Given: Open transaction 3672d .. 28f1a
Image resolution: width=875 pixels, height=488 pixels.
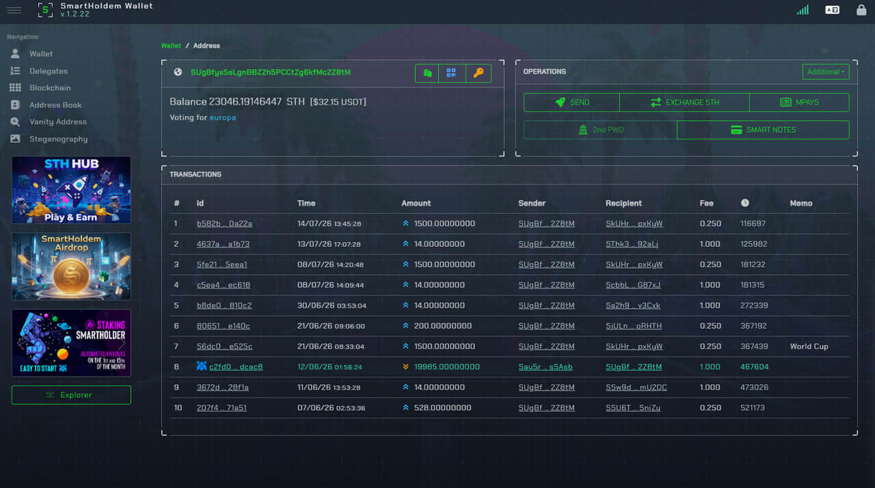Looking at the screenshot, I should click(x=223, y=388).
